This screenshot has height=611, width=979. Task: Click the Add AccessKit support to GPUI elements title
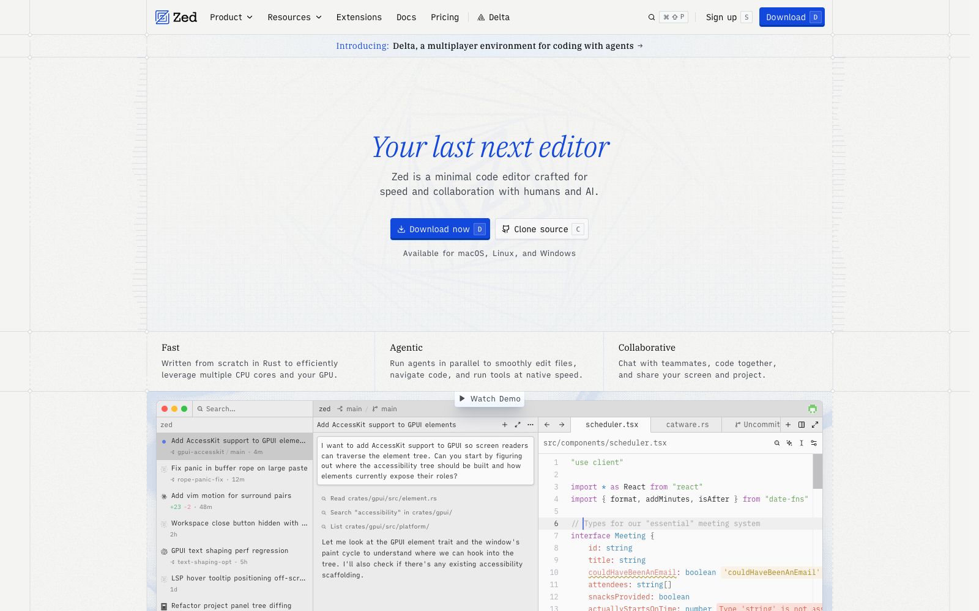tap(386, 425)
